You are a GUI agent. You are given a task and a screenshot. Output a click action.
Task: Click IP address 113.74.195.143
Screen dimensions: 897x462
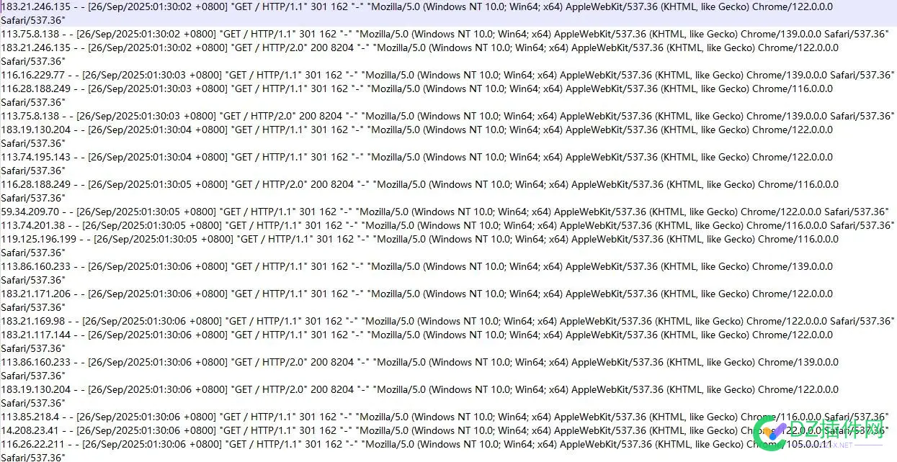[x=36, y=157]
